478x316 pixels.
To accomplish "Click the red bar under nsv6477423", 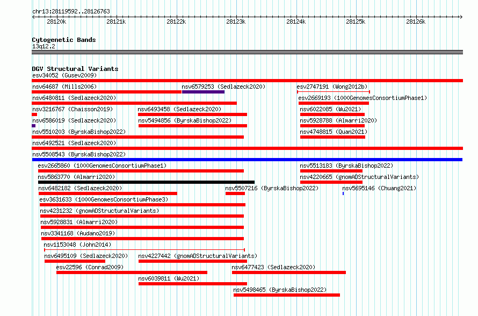I will pos(289,272).
